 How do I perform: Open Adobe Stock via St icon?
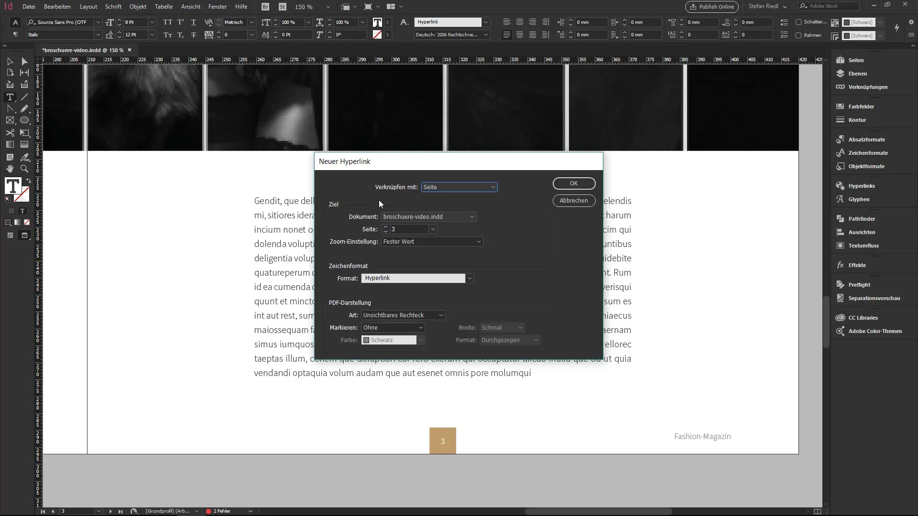click(x=283, y=7)
